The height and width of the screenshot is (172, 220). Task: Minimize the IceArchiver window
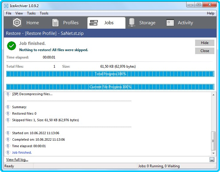pyautogui.click(x=191, y=5)
